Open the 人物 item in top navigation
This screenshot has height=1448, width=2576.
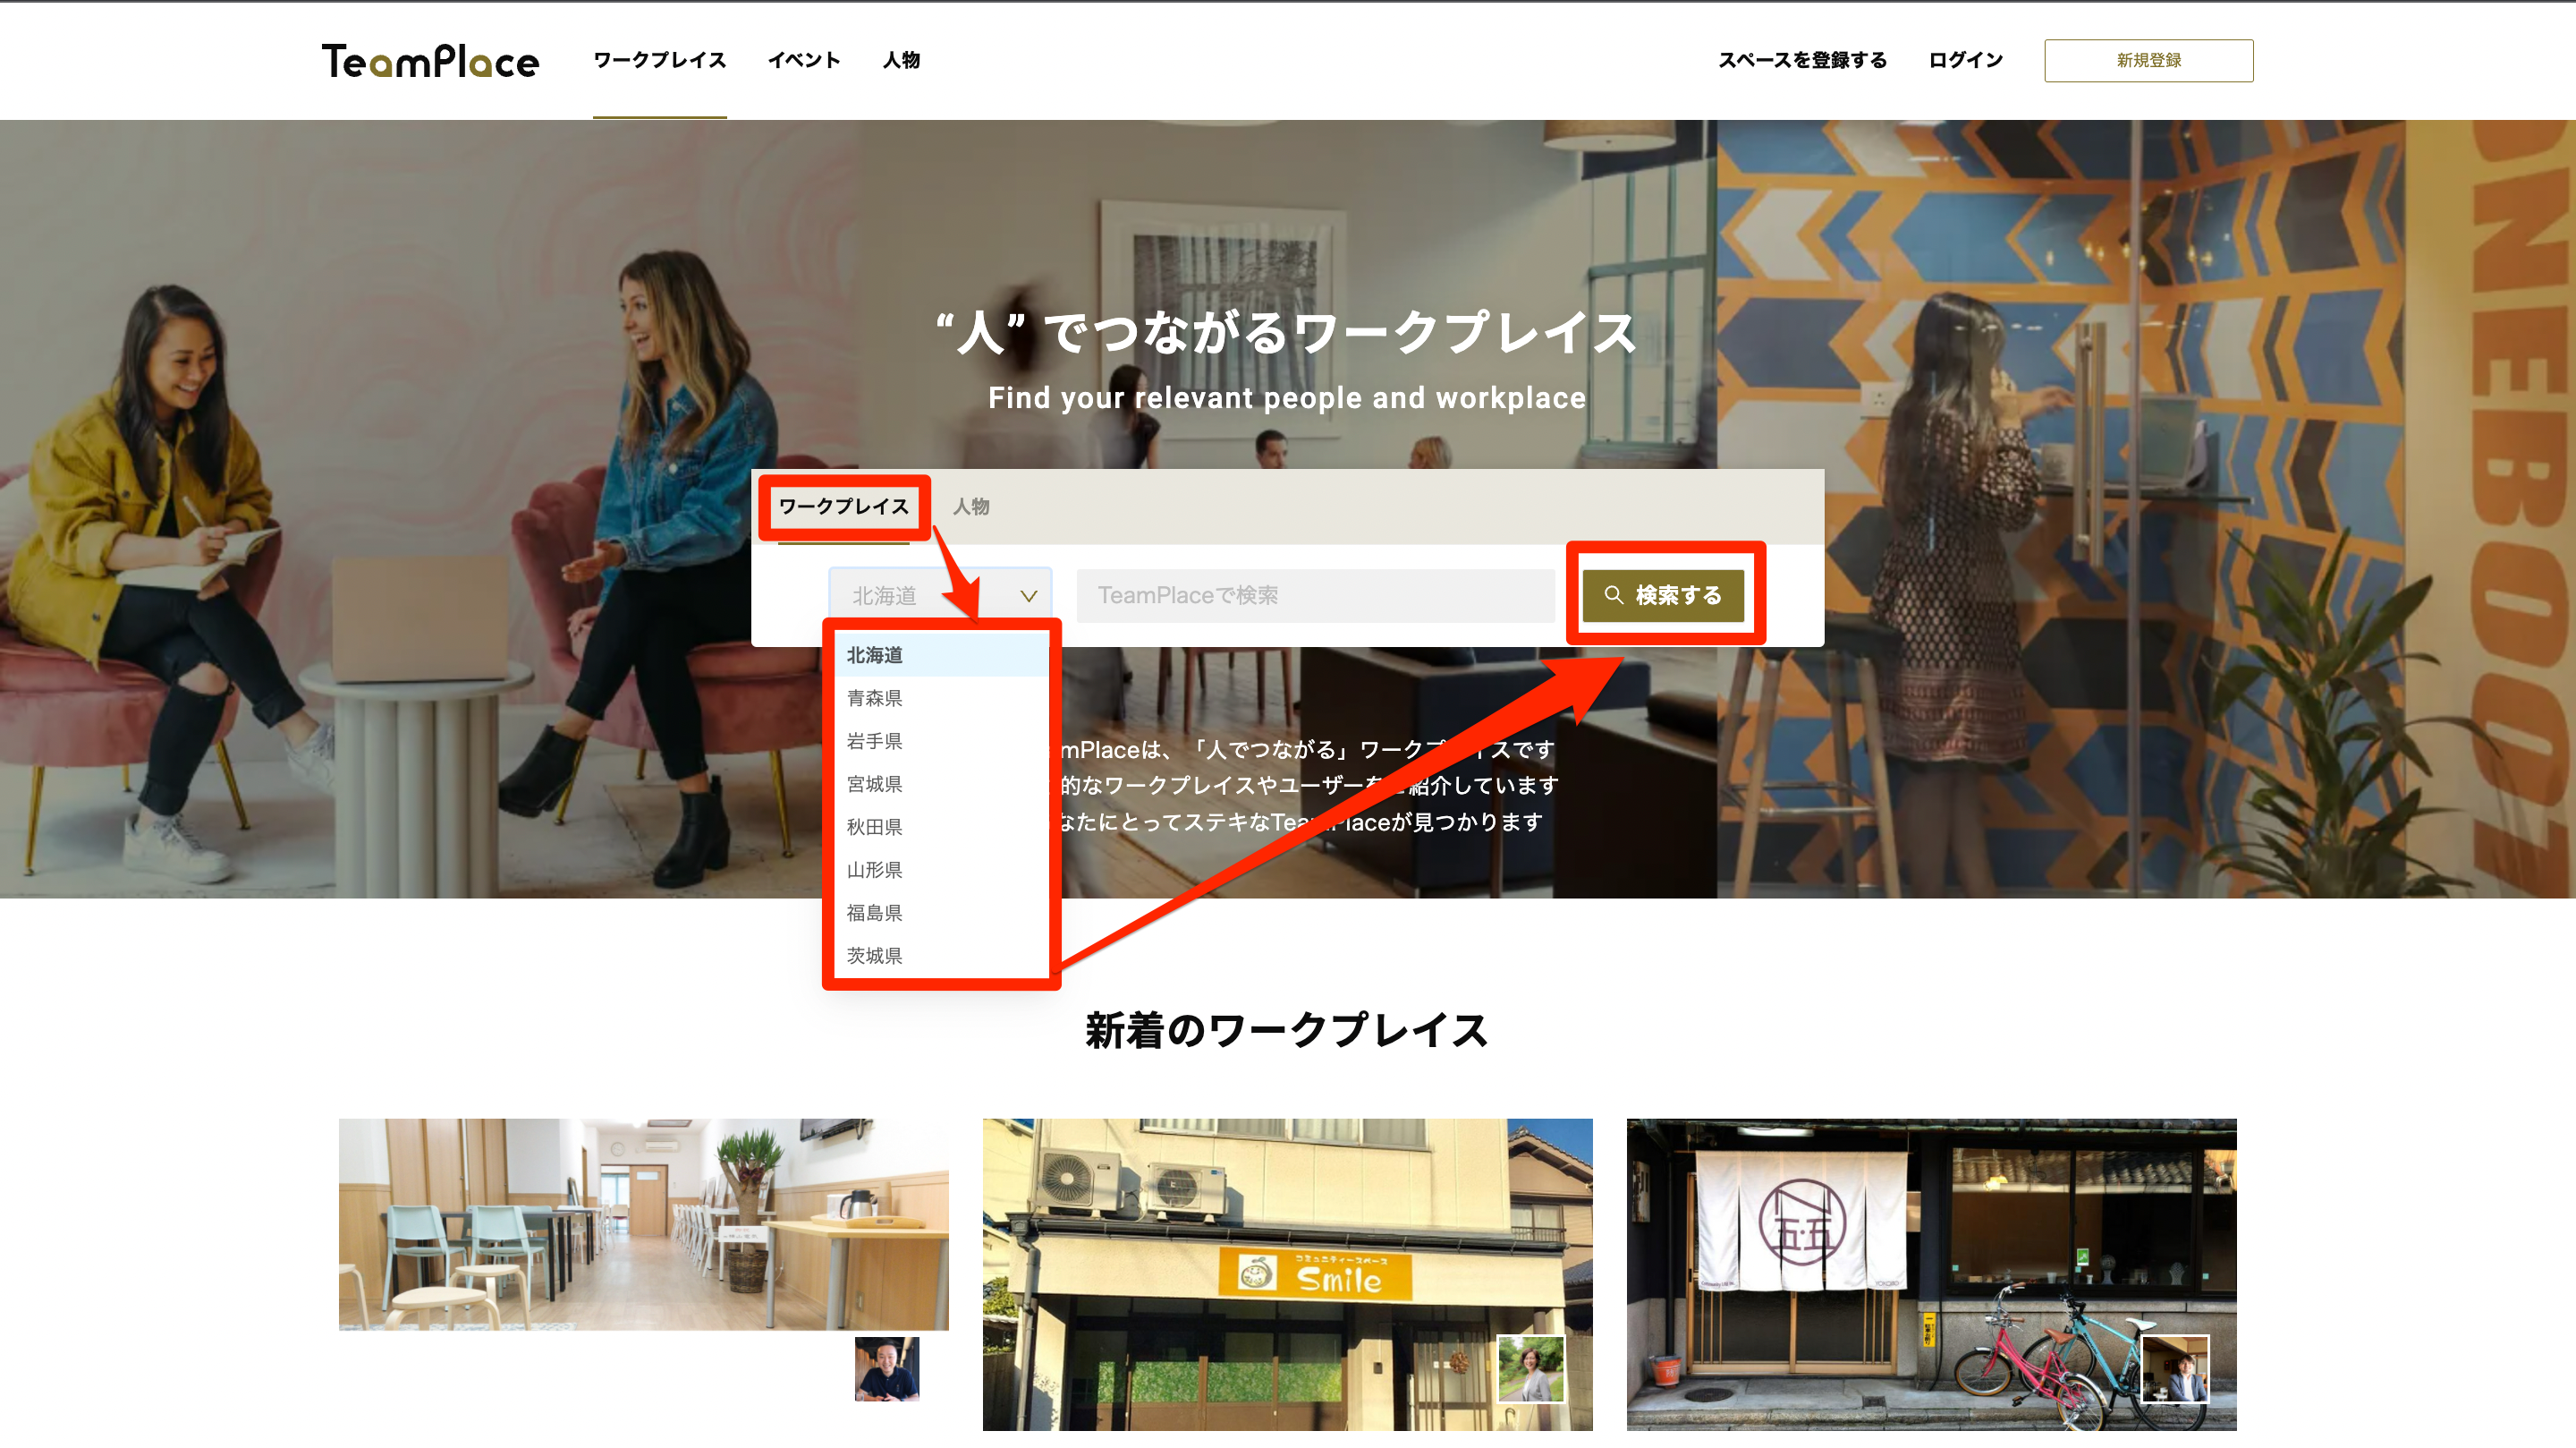click(901, 60)
